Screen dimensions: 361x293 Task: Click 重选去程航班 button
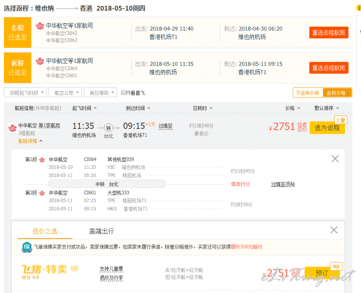coord(328,33)
